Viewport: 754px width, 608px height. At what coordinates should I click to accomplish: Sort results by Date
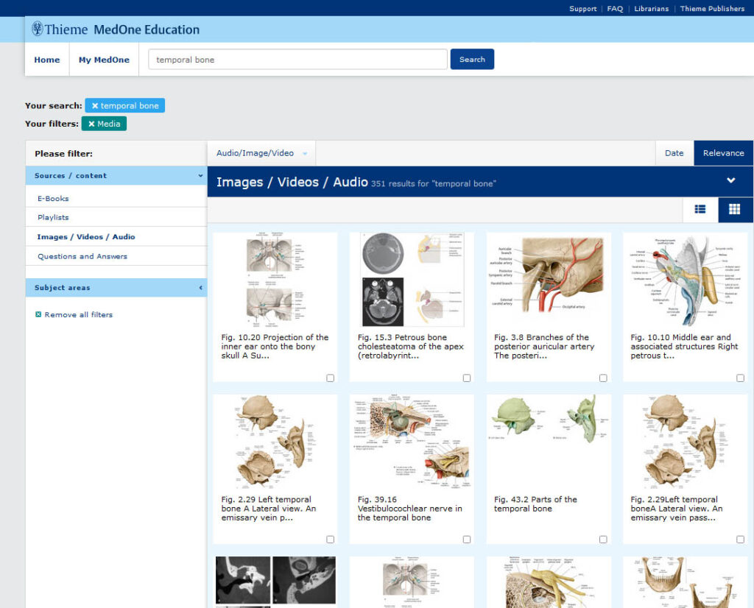(674, 152)
